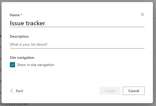
Task: Click empty space after 'Issue tracker' in Name field
Action: (95, 23)
